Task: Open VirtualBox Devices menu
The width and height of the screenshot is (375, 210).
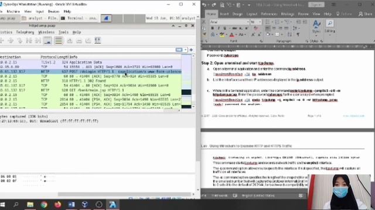Action: [53, 12]
